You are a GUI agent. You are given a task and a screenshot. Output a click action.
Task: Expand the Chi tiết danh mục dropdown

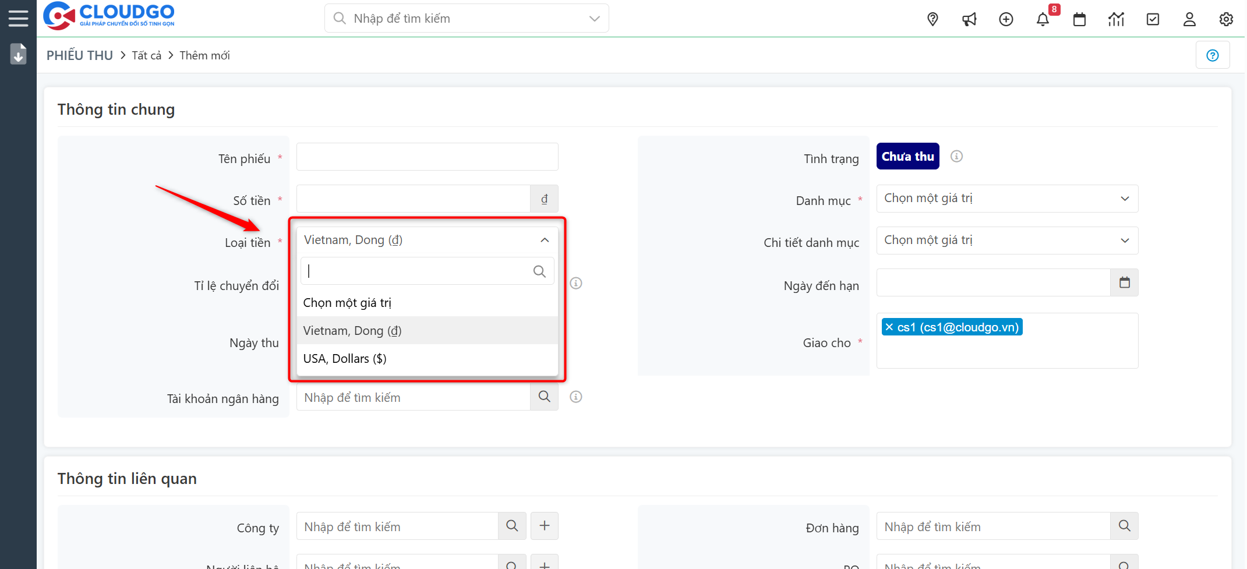click(1007, 241)
